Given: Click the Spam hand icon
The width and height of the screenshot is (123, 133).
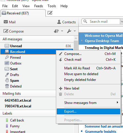Looking at the screenshot, I should tap(7, 80).
